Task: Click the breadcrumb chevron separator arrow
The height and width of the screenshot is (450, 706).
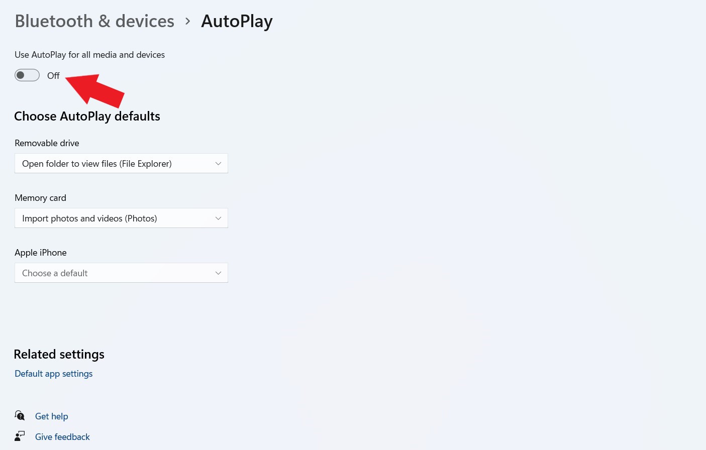Action: (x=188, y=21)
